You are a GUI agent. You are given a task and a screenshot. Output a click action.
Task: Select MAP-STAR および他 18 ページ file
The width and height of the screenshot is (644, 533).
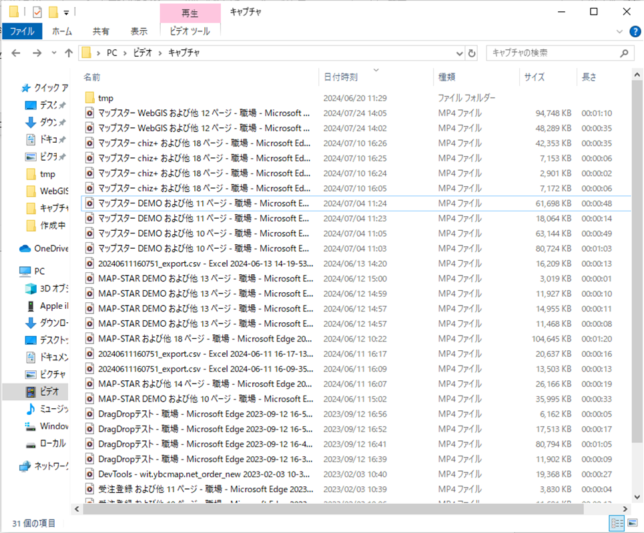pos(356,339)
